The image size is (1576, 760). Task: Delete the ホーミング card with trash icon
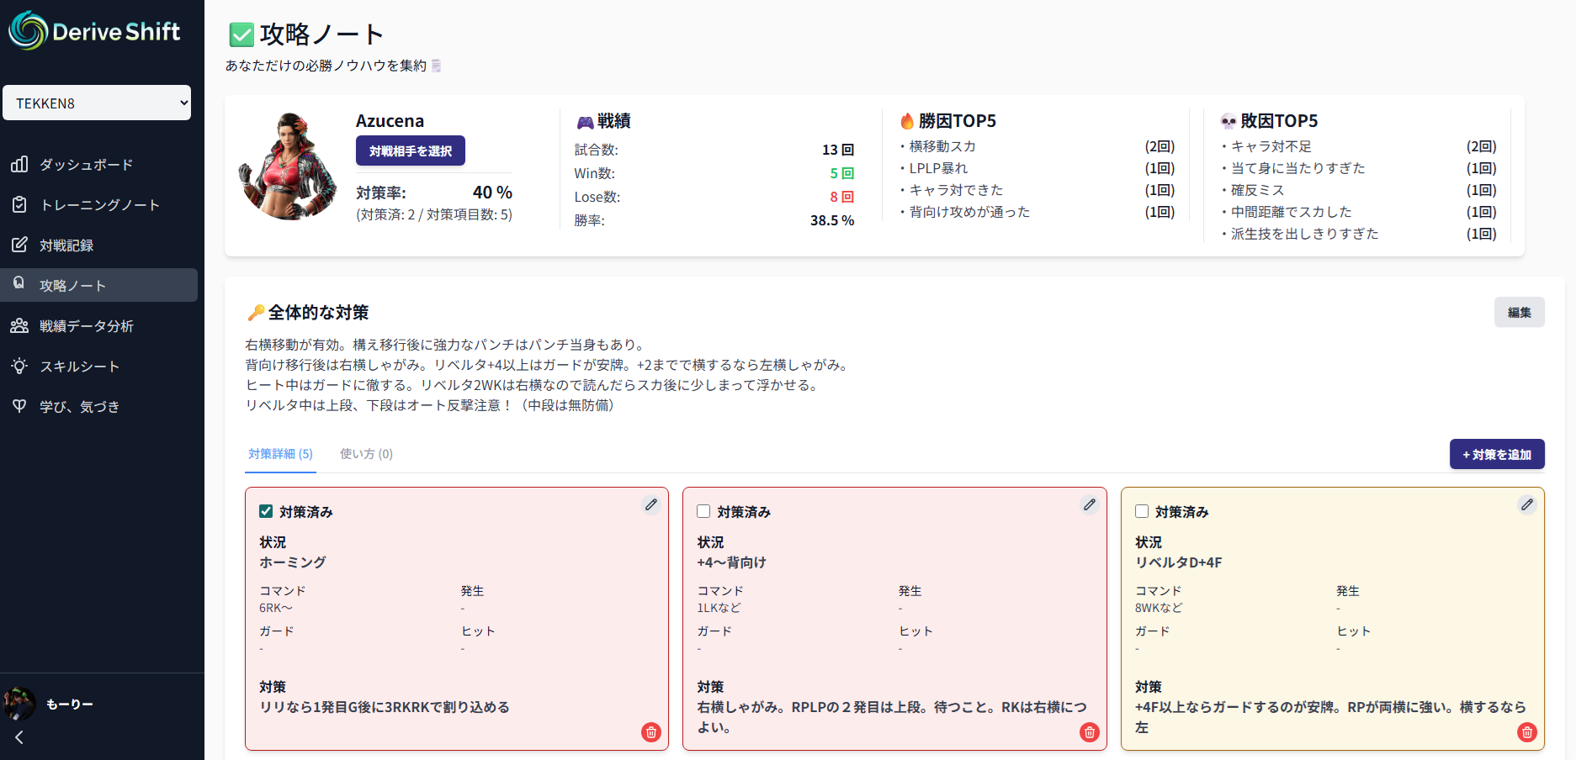[x=651, y=732]
